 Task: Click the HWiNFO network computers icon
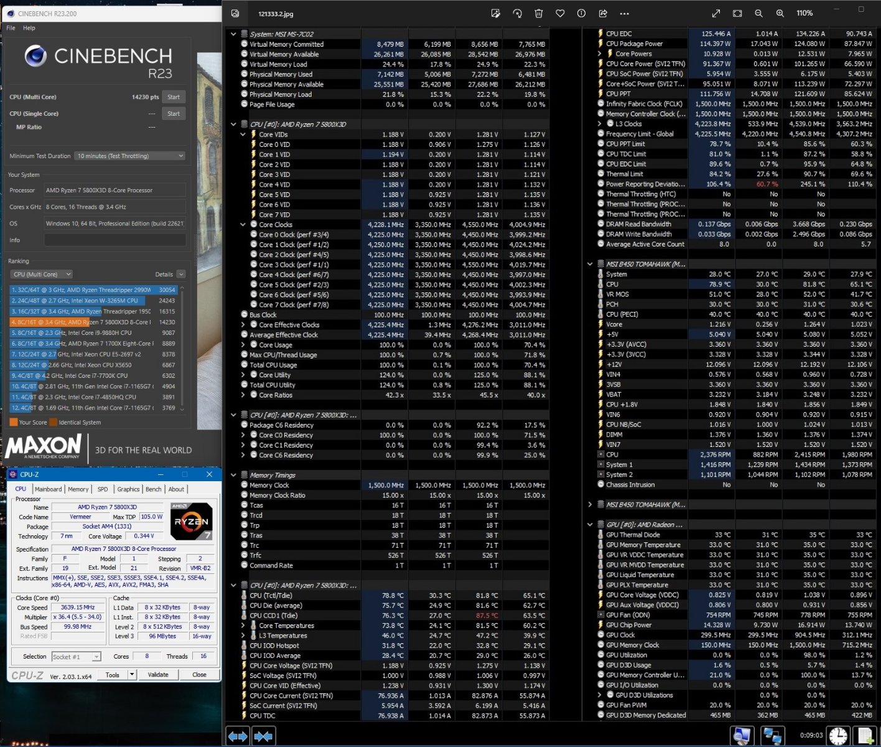[773, 736]
